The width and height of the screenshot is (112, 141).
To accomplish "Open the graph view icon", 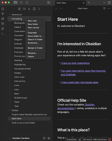I will (3, 14).
